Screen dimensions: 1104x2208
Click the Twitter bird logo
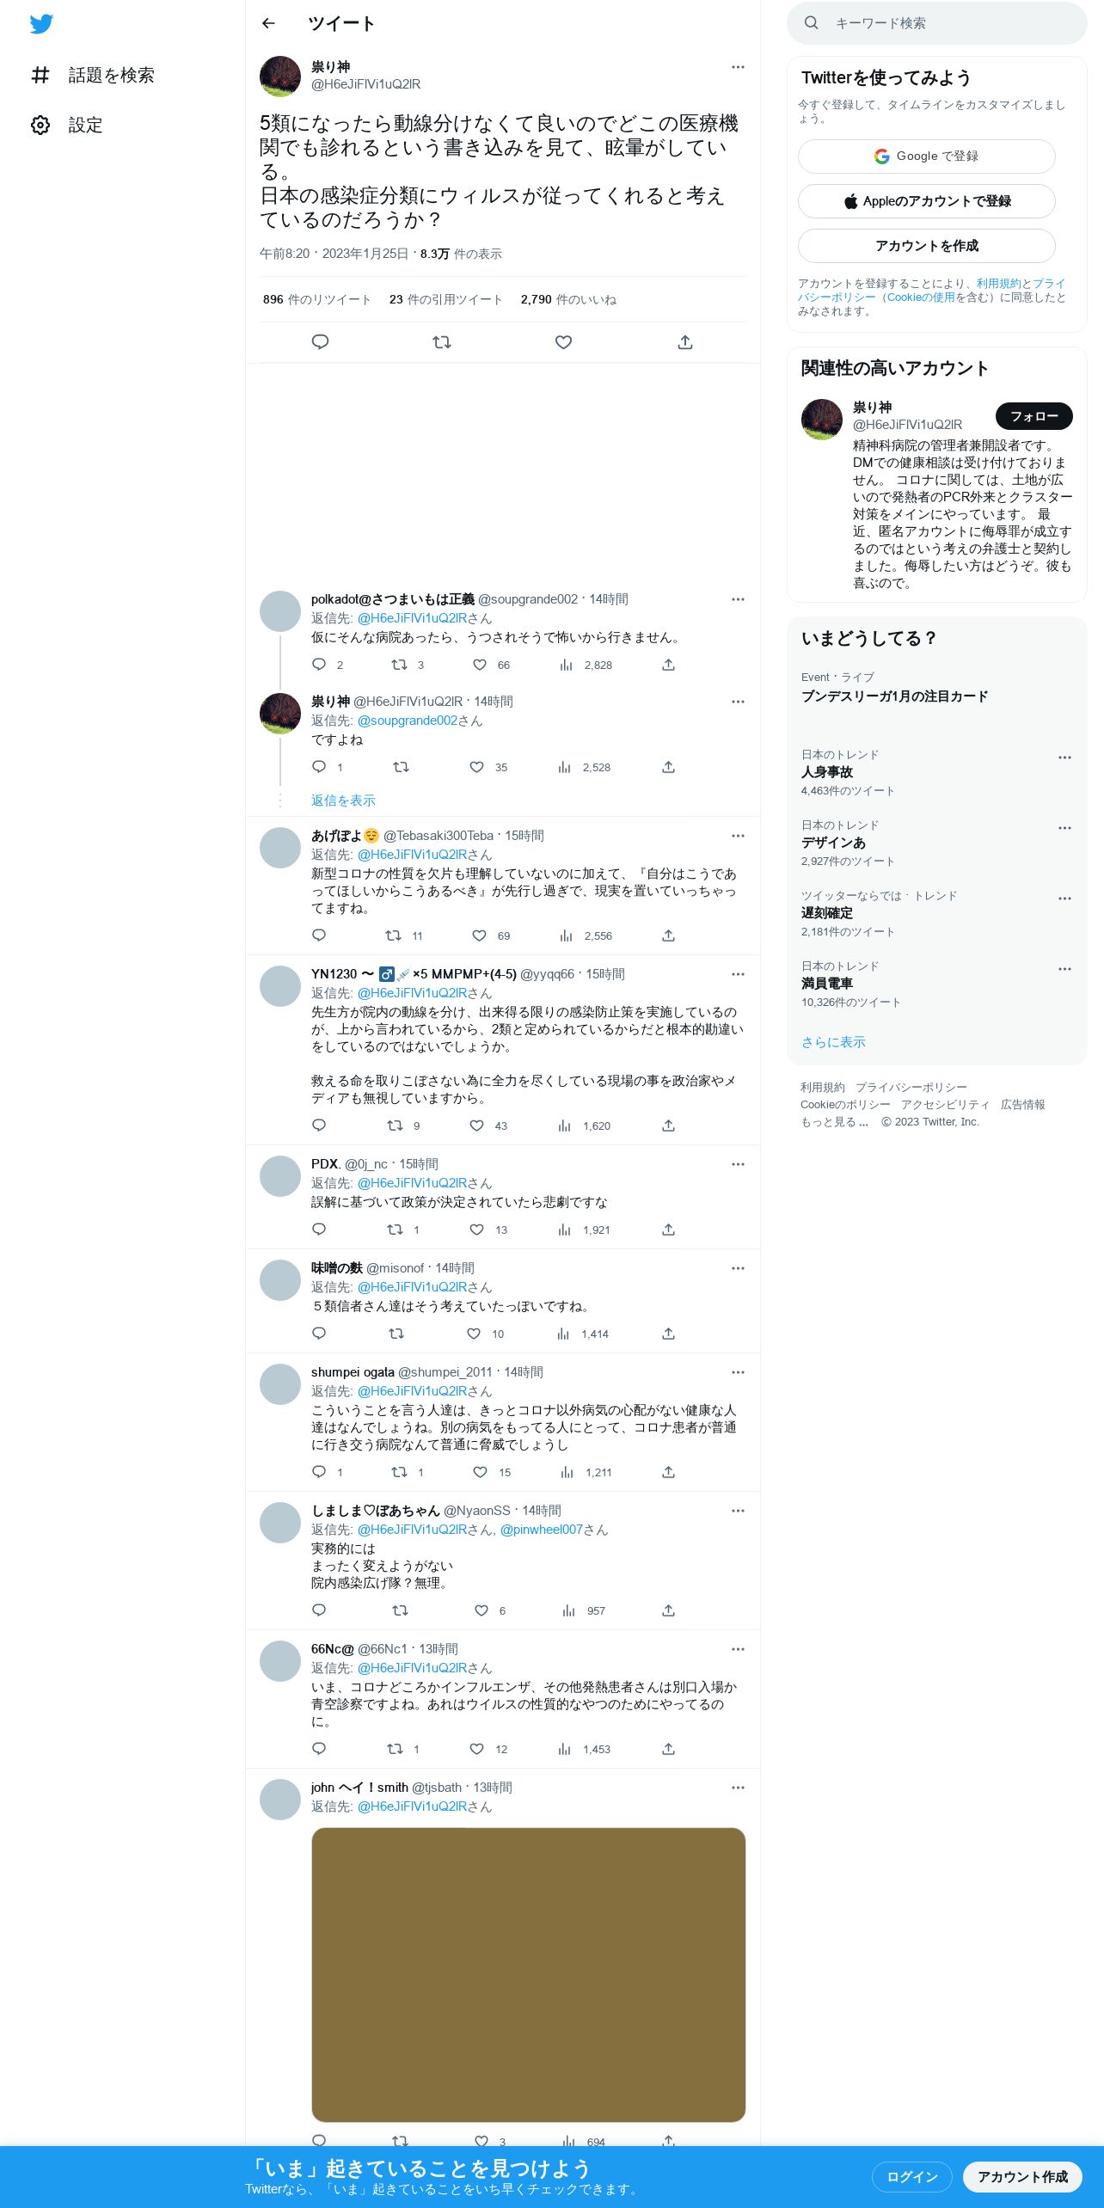pos(41,23)
